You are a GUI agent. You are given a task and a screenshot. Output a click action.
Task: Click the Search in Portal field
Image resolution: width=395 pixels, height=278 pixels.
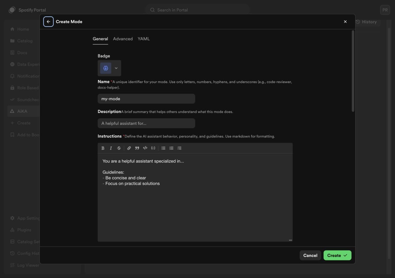[x=197, y=10]
